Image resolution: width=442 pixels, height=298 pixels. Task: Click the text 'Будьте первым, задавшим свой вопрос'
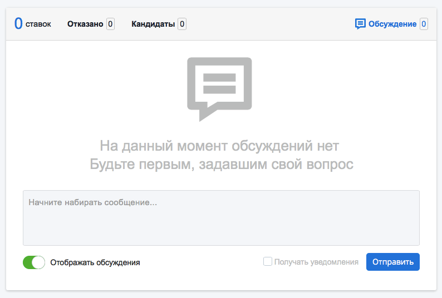pos(222,164)
